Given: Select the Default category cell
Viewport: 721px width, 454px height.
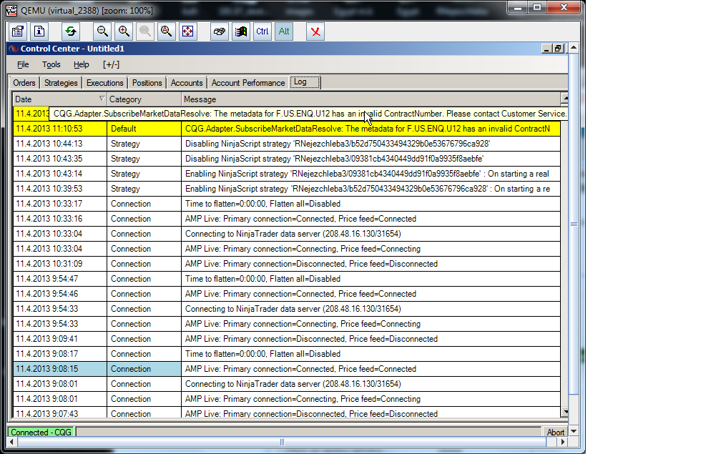Looking at the screenshot, I should pyautogui.click(x=144, y=129).
